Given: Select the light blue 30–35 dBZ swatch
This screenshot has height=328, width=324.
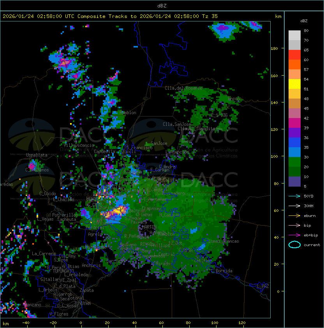Looking at the screenshot, I should tap(294, 152).
